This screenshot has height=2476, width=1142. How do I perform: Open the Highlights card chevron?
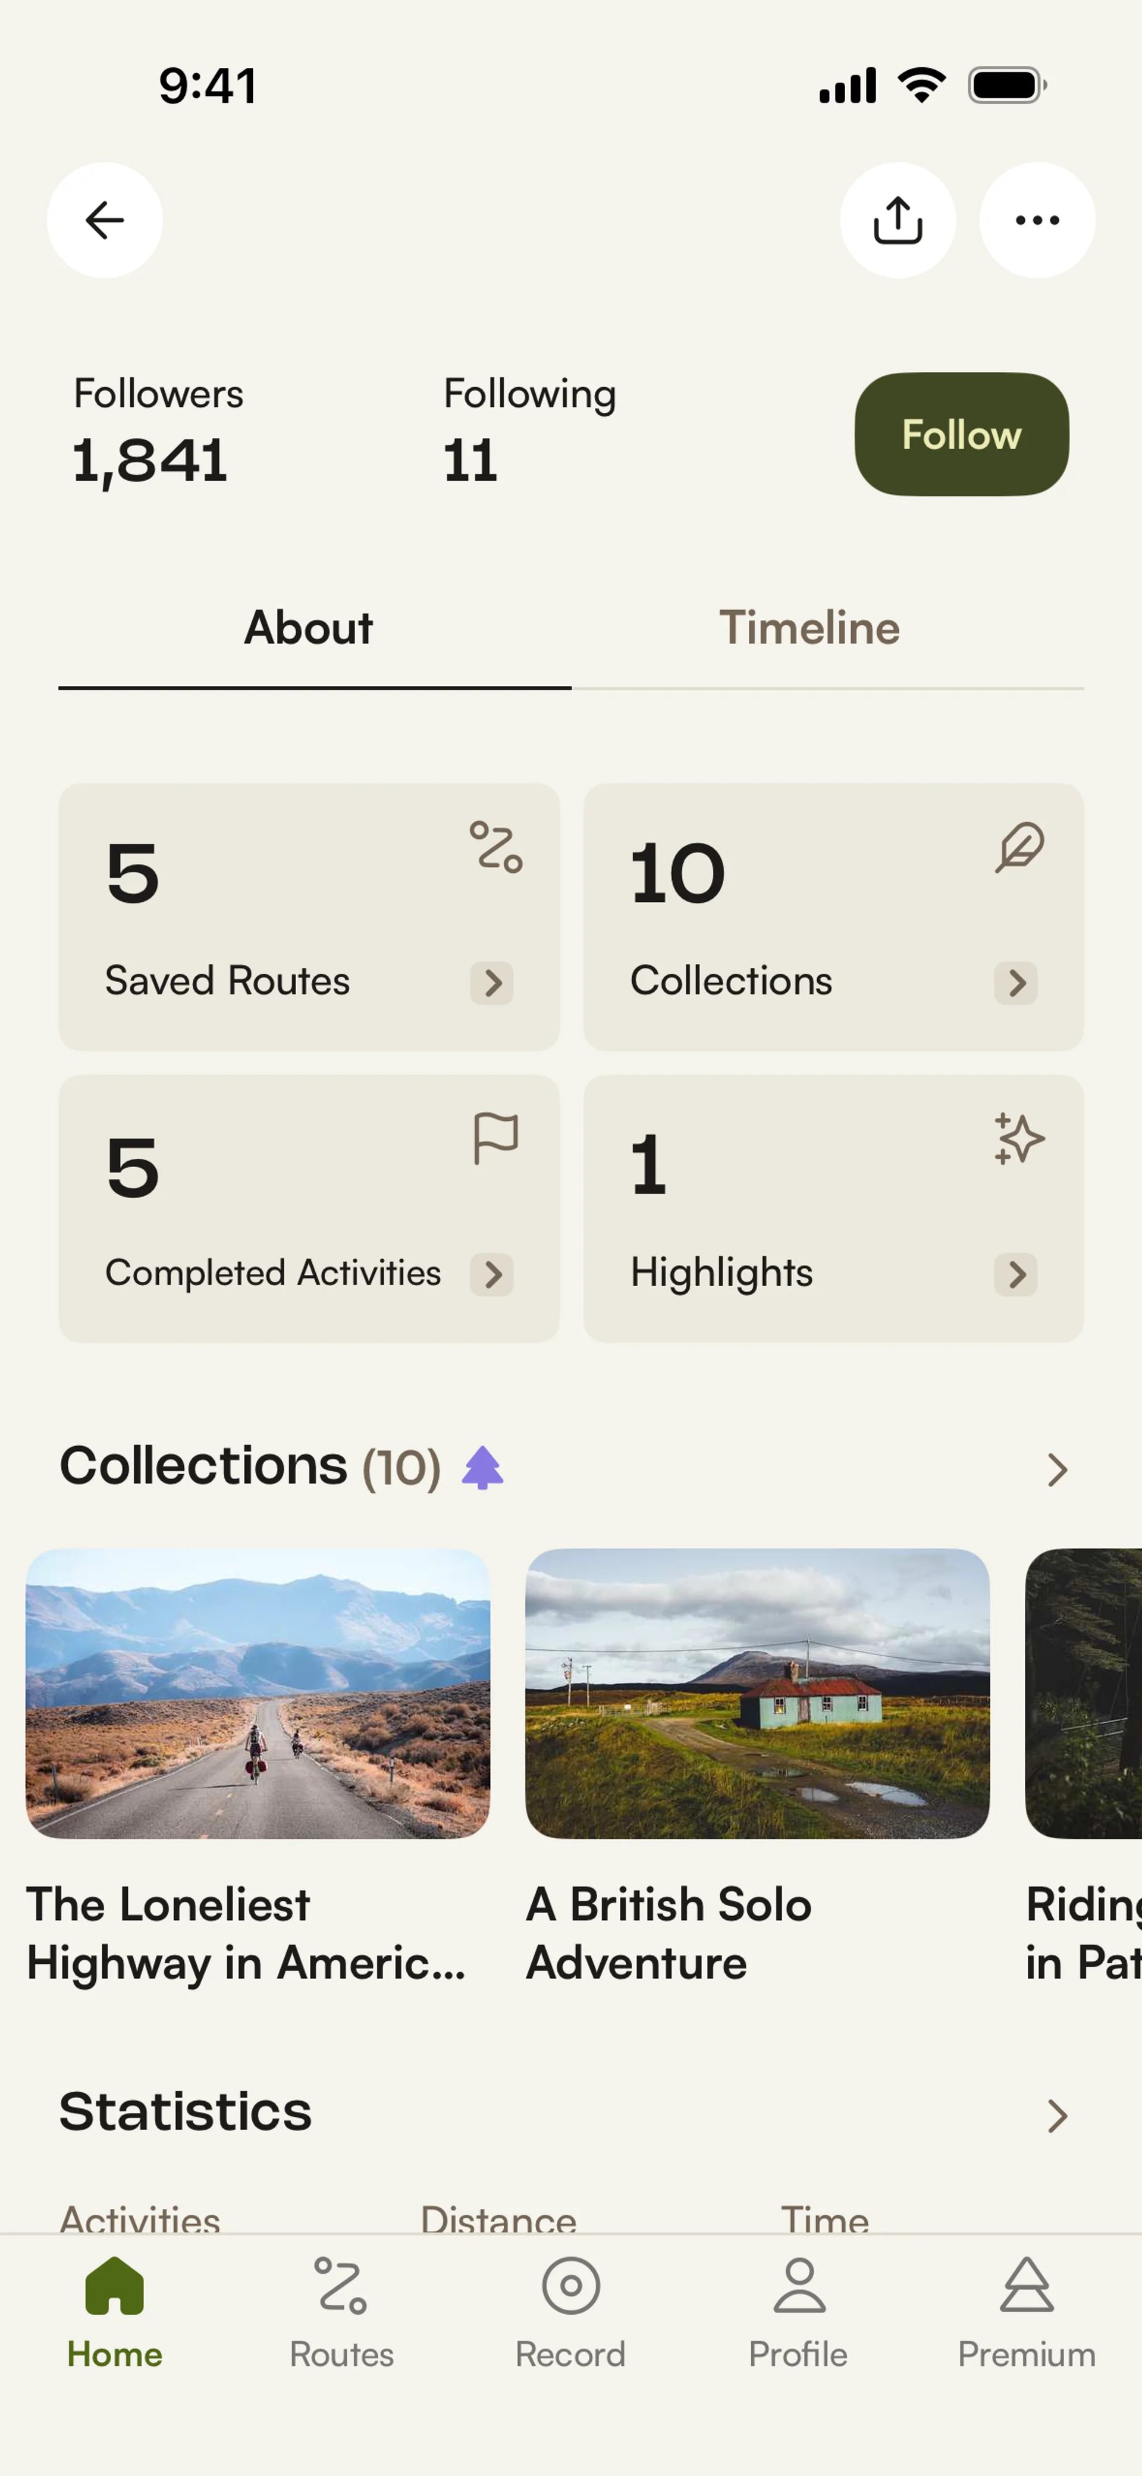1015,1274
